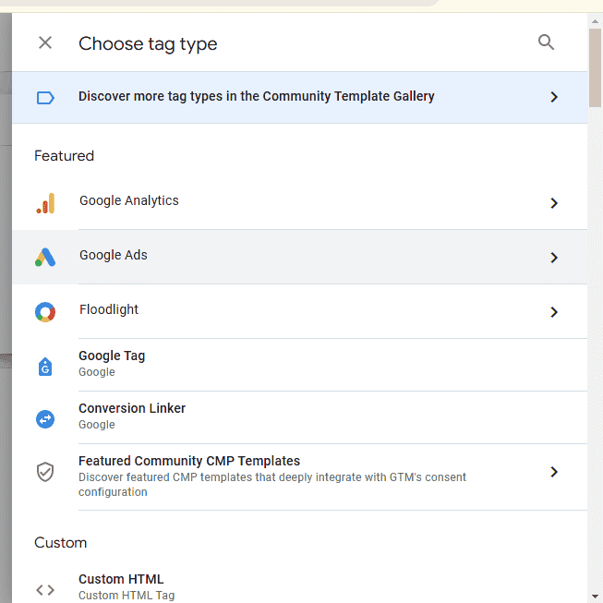Click the Google Tag icon
This screenshot has height=603, width=603.
pos(45,367)
